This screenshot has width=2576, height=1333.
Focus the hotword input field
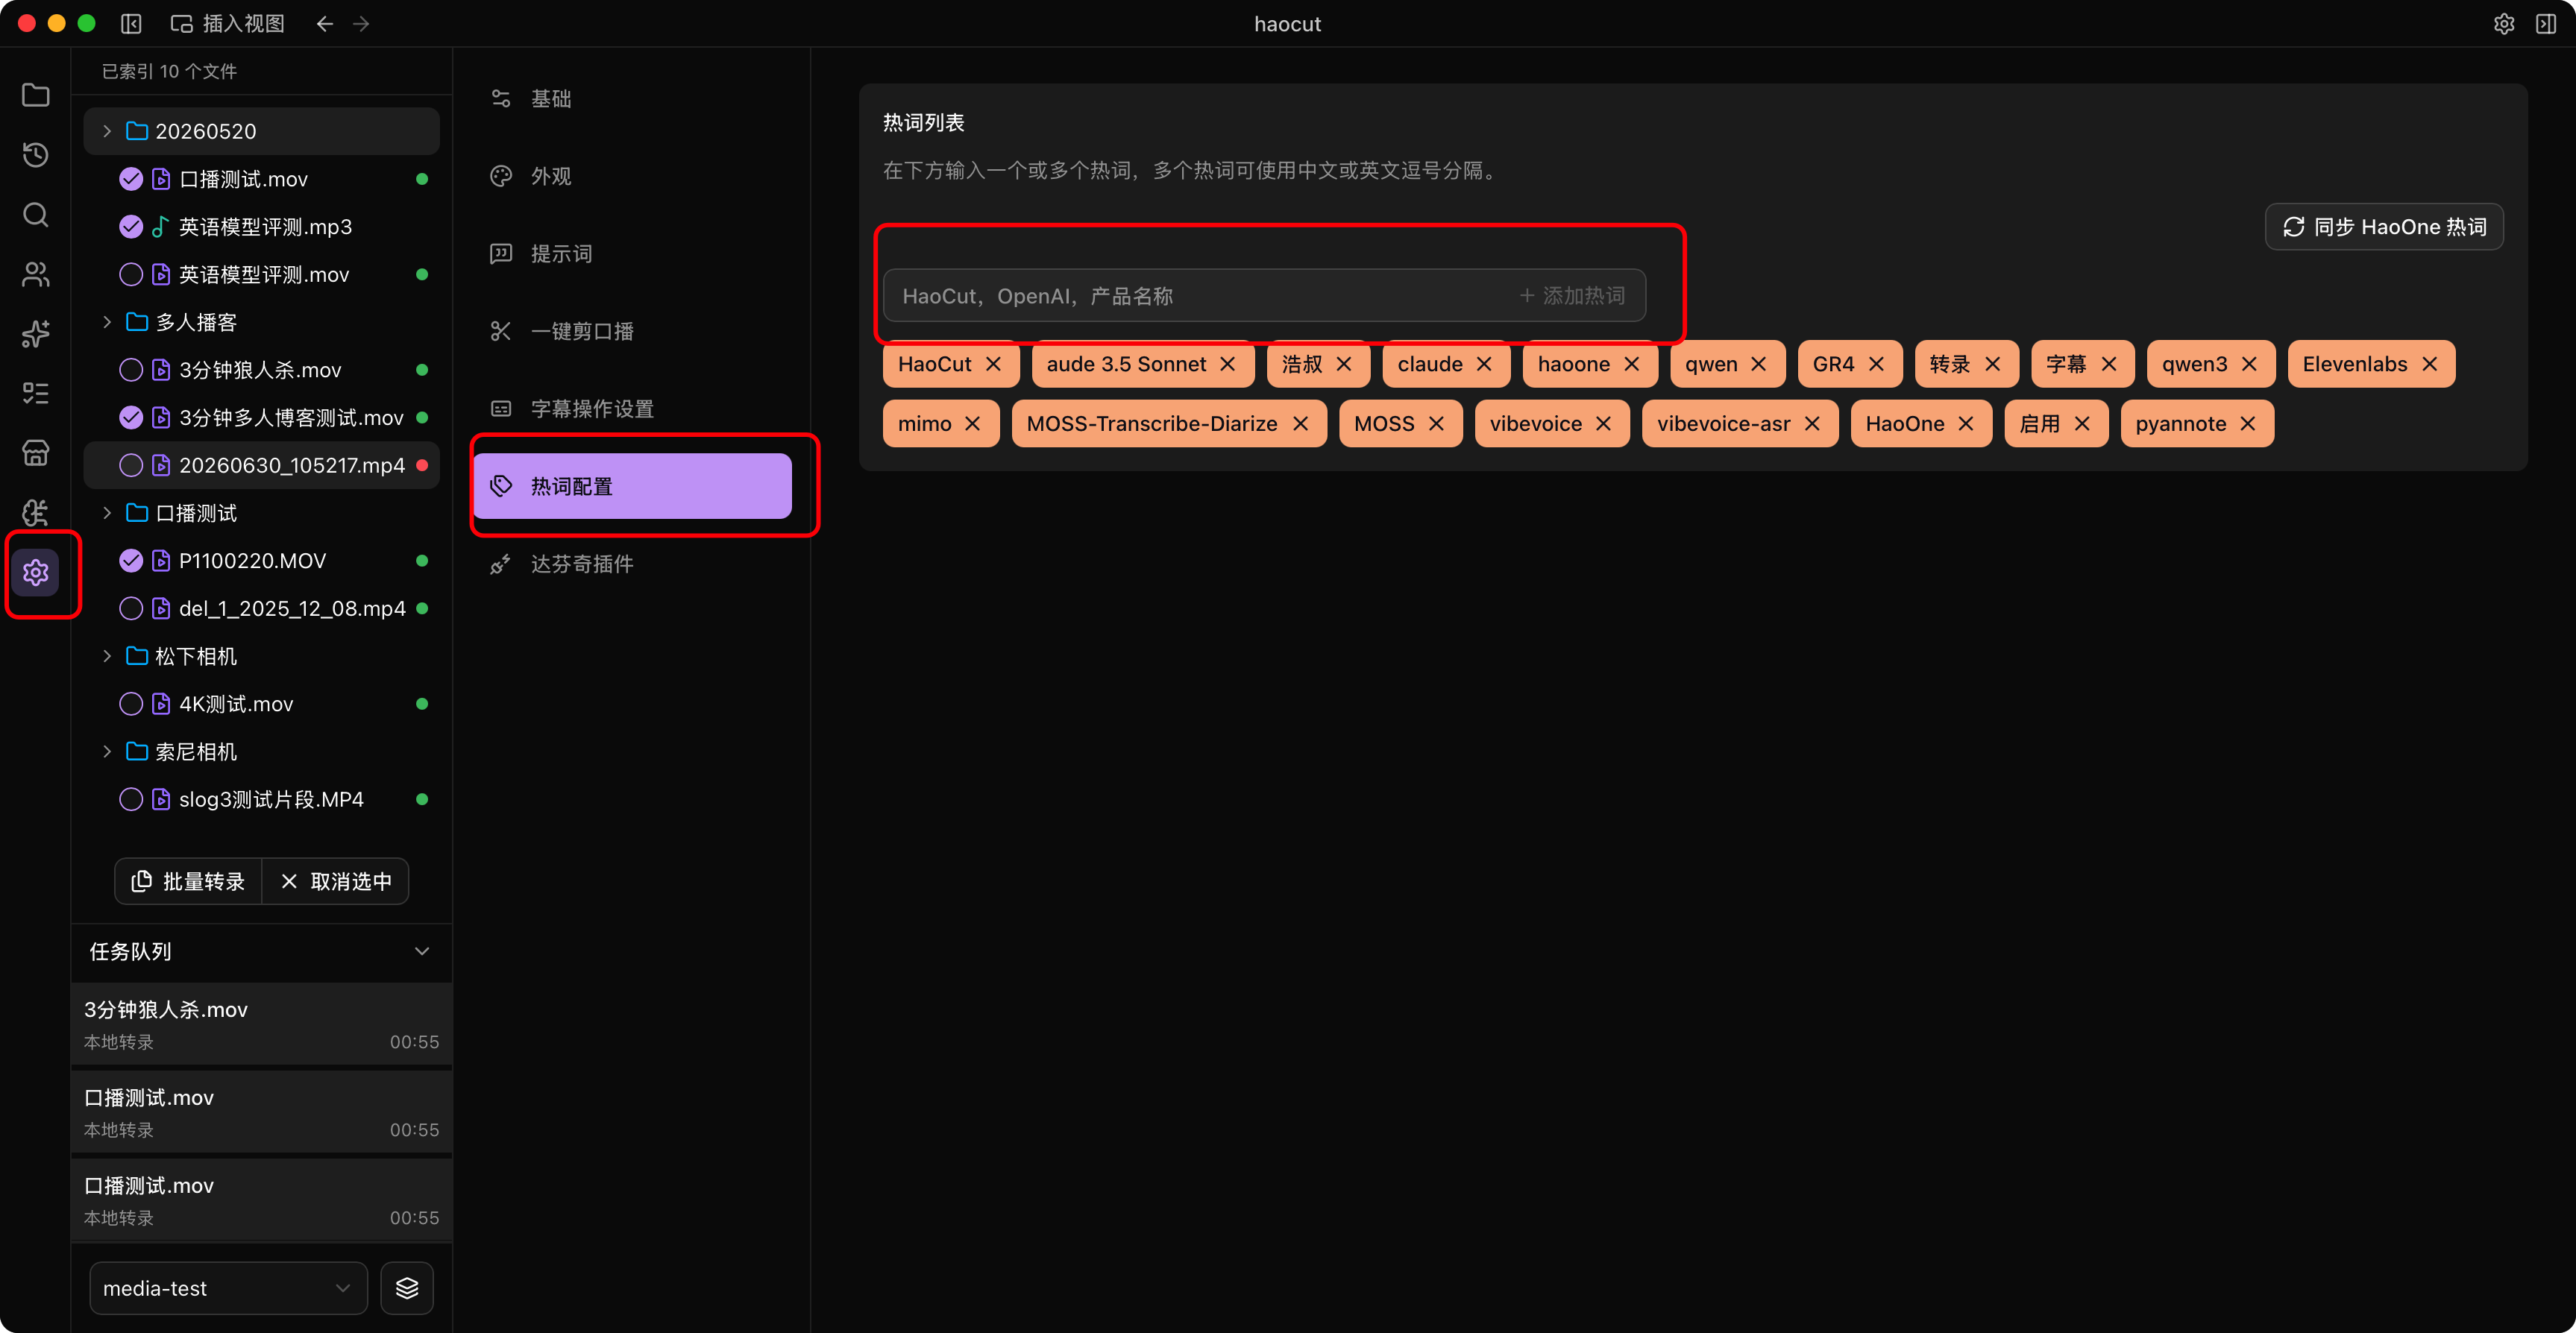click(x=1264, y=296)
